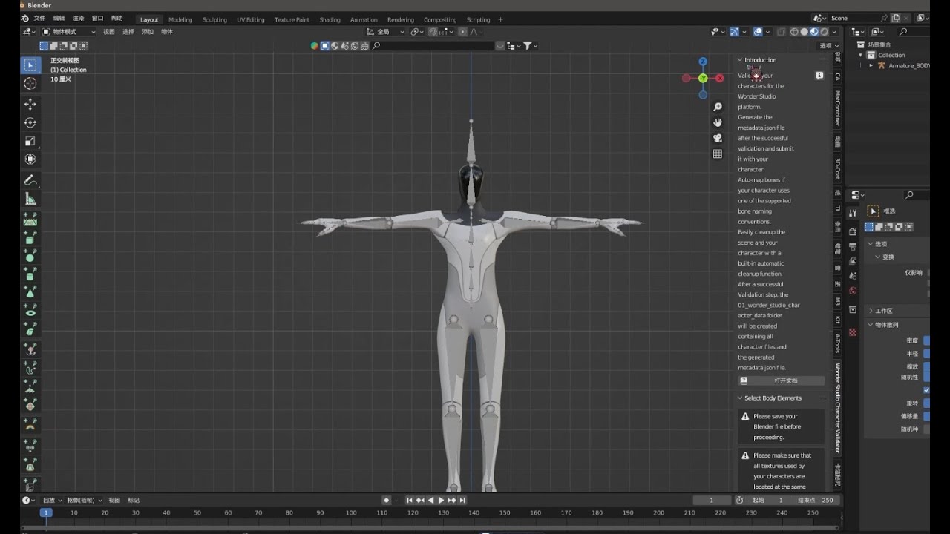The image size is (950, 534).
Task: Collapse the 物体散列 panel
Action: pyautogui.click(x=871, y=325)
